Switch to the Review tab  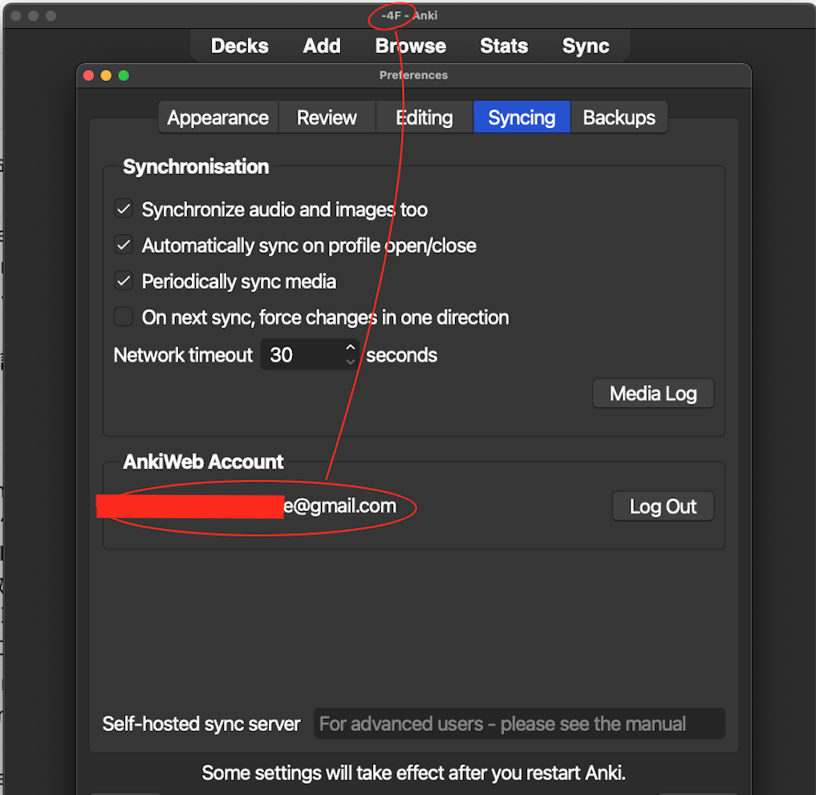pos(327,118)
